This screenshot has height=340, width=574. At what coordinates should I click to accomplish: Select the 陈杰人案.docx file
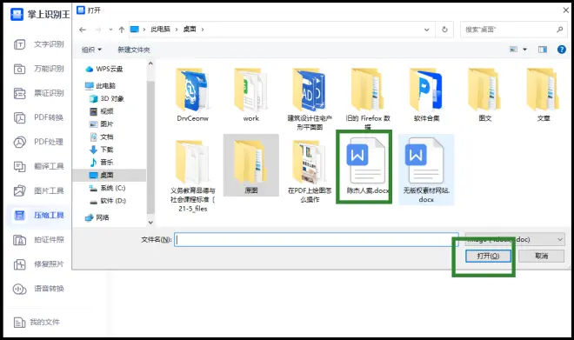point(367,166)
